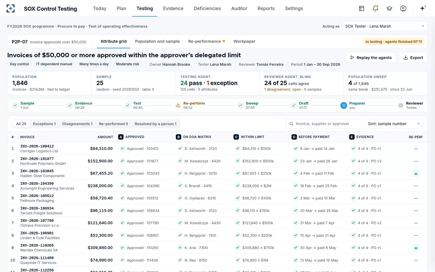Click the Reviewer step clock icon
This screenshot has height=272, width=435.
(x=401, y=105)
